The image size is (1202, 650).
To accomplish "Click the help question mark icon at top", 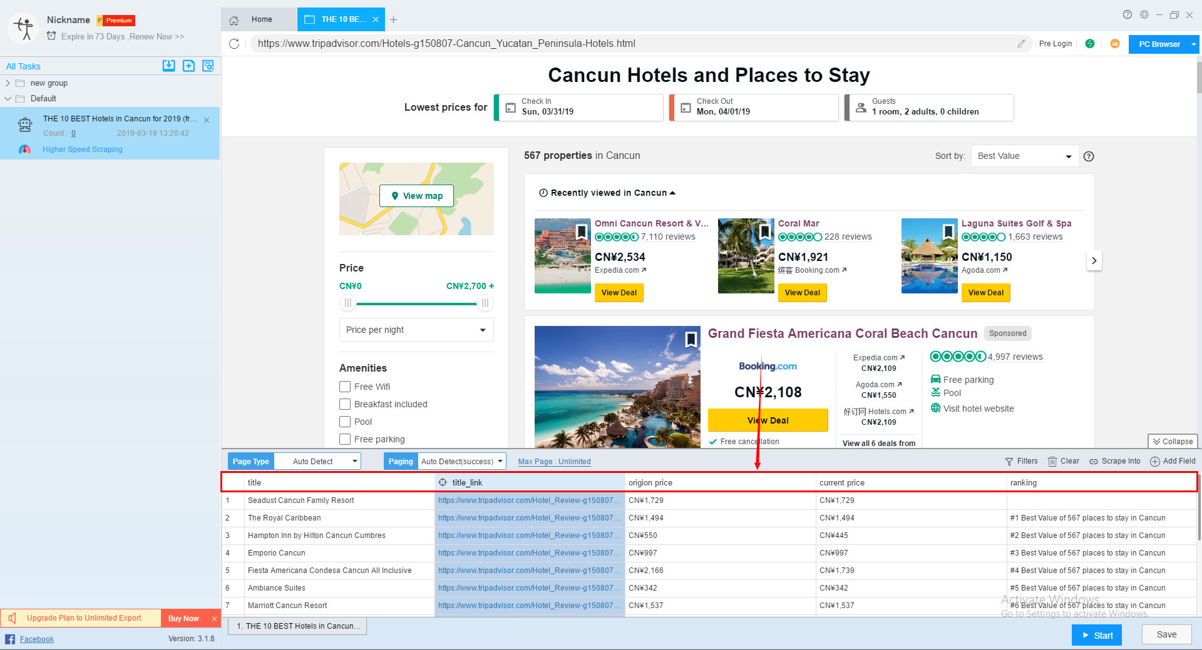I will [1128, 14].
